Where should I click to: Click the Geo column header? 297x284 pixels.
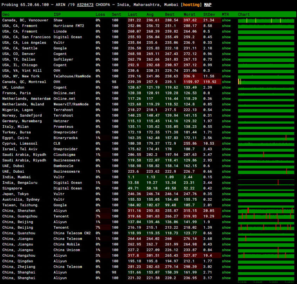click(6, 15)
